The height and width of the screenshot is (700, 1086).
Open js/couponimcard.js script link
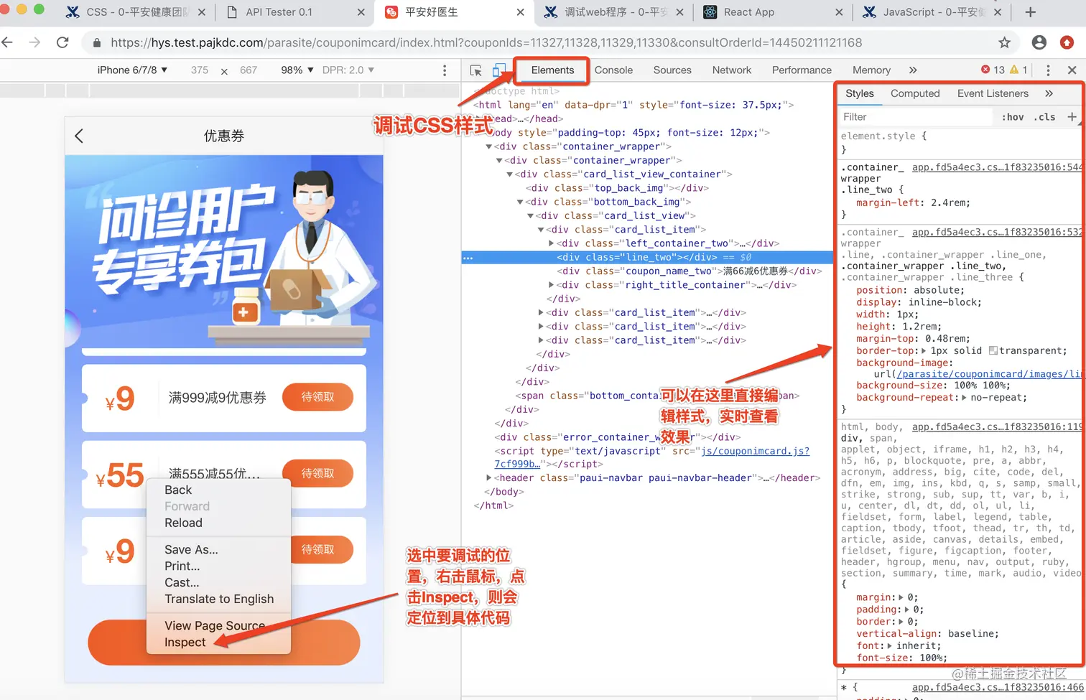(x=755, y=451)
